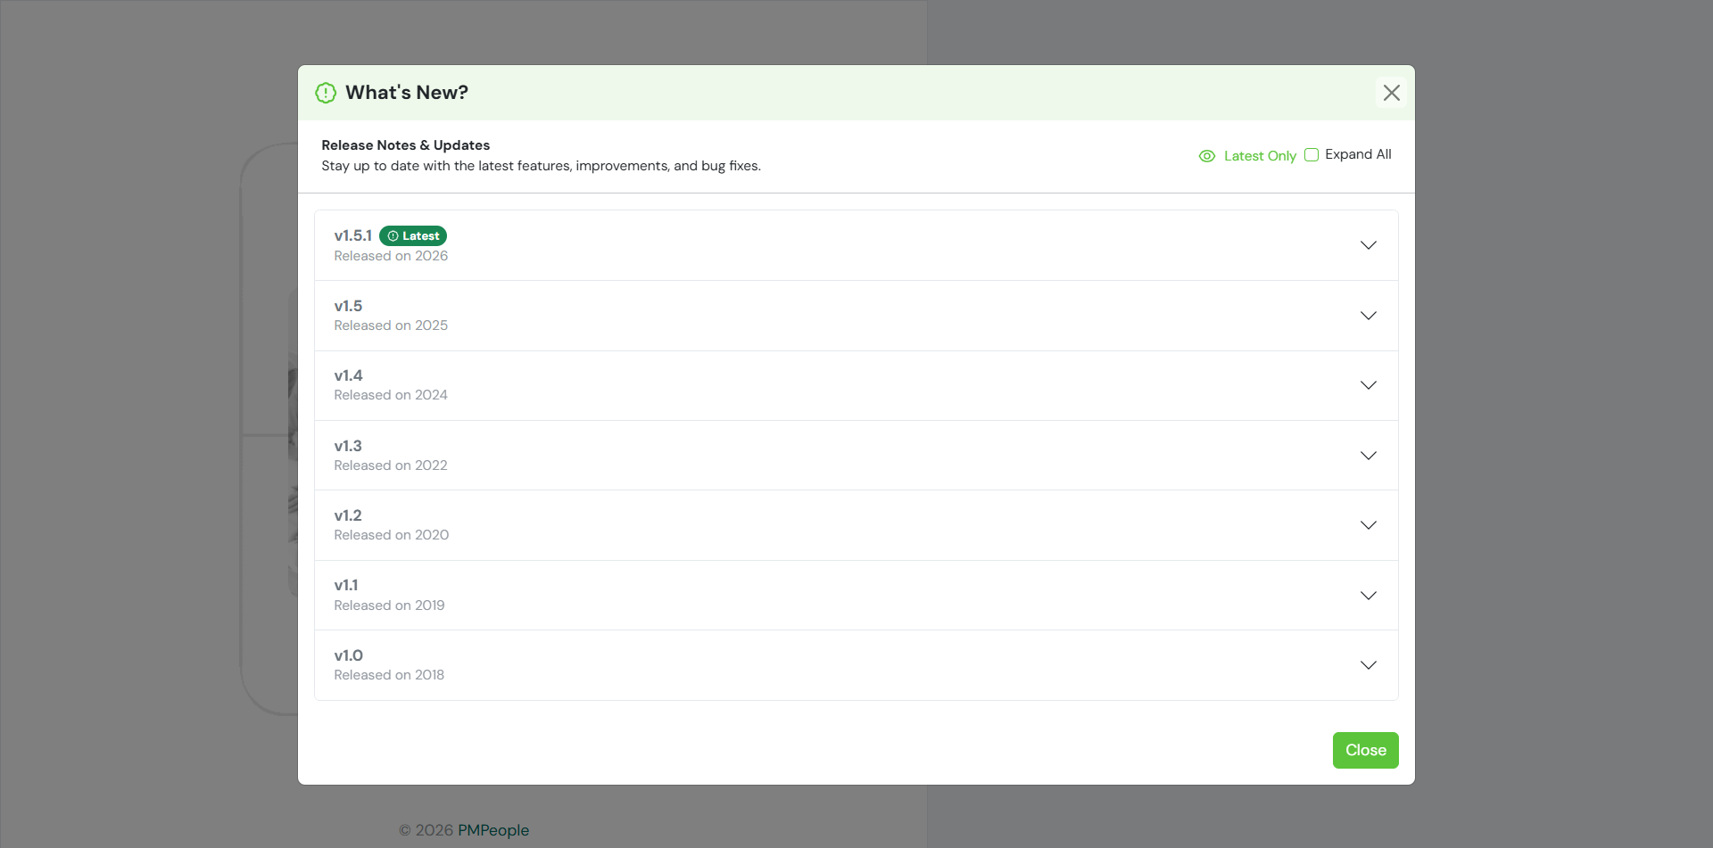Select the v1.5.1 version title
This screenshot has height=848, width=1713.
point(352,236)
